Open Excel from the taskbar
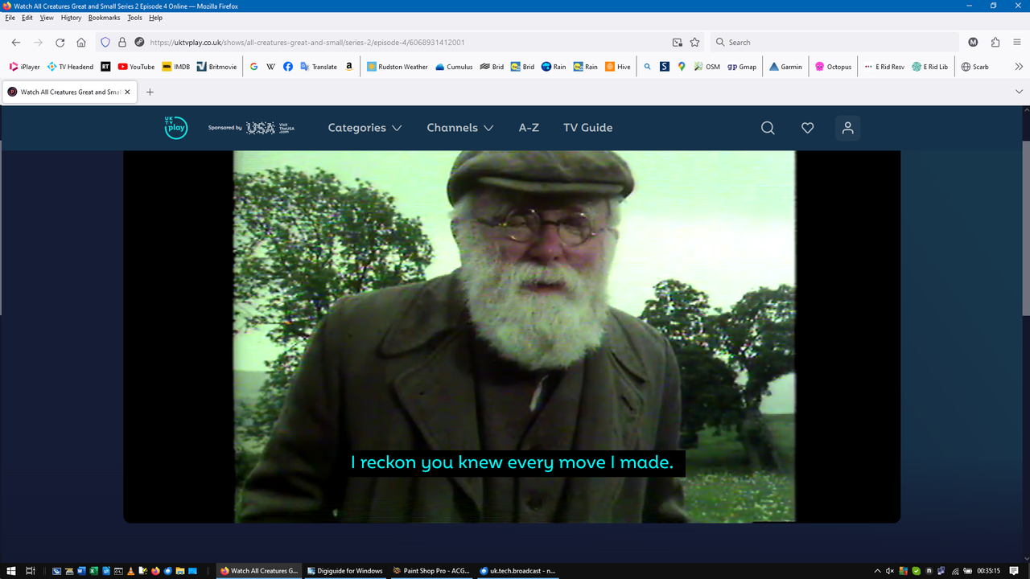The width and height of the screenshot is (1030, 579). 94,571
